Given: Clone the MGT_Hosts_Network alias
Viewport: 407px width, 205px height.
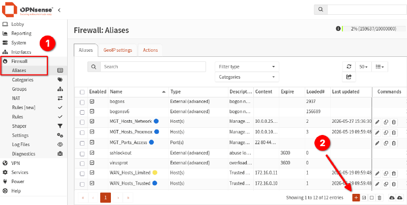Looking at the screenshot, I should pyautogui.click(x=386, y=122).
